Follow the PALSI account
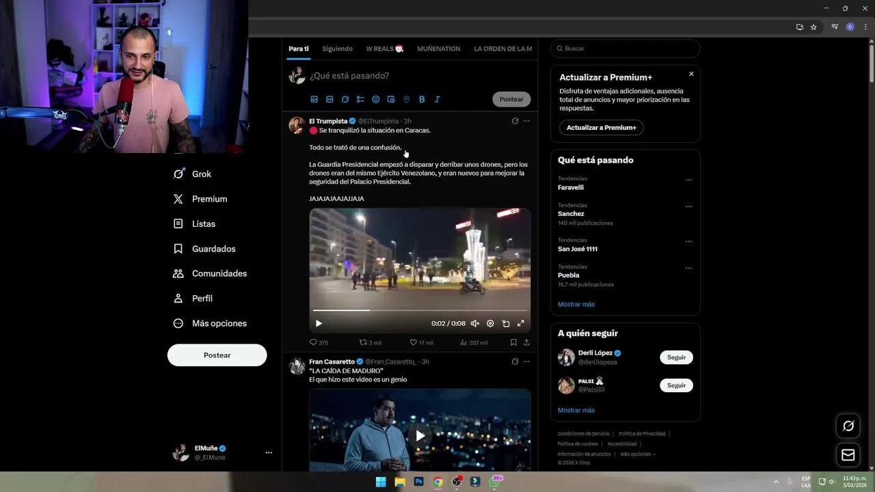Image resolution: width=875 pixels, height=492 pixels. coord(676,385)
